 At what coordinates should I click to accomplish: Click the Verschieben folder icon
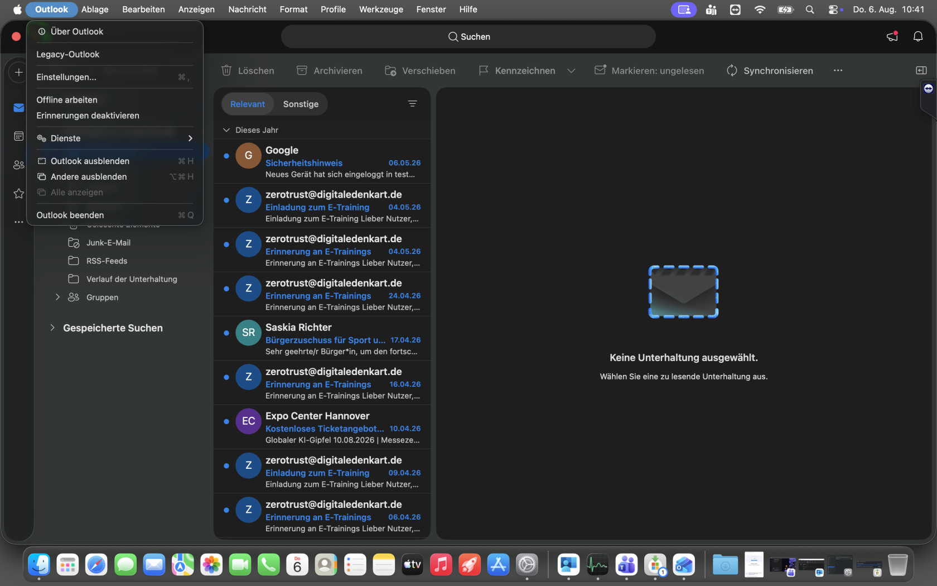tap(390, 70)
